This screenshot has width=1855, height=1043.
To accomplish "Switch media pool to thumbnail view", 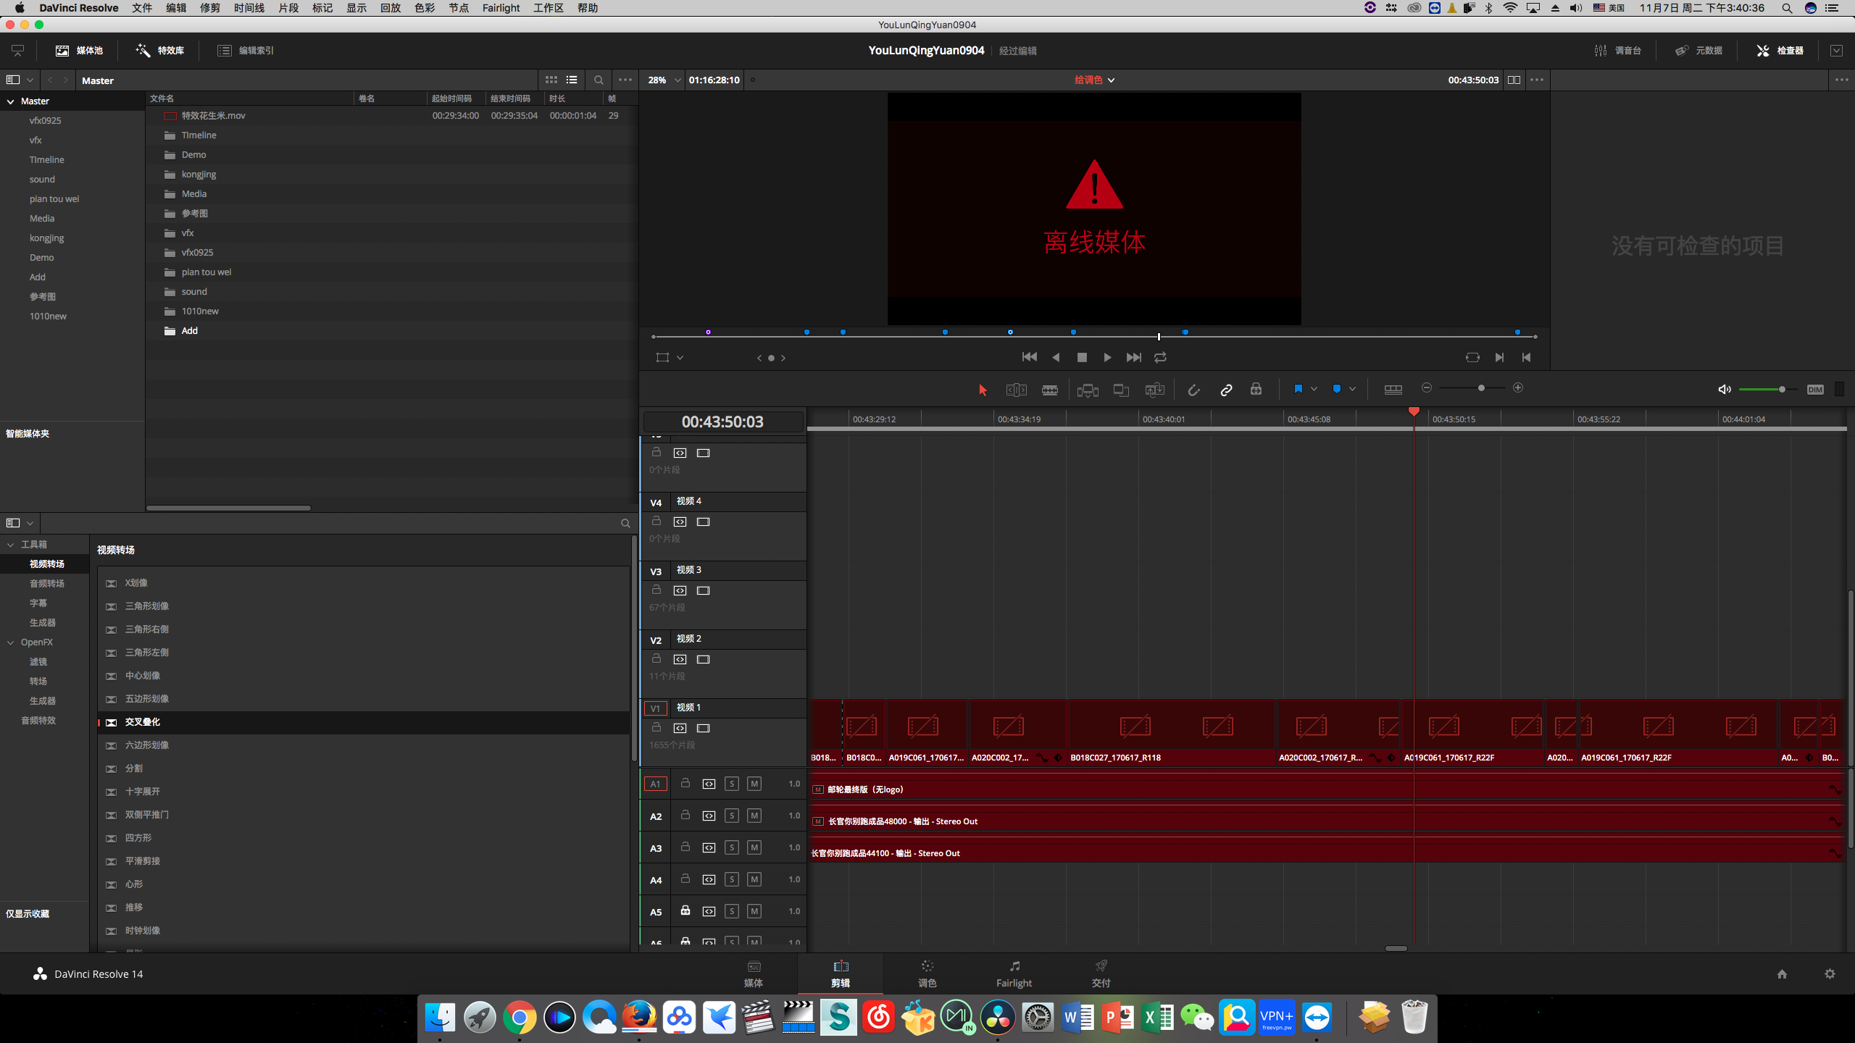I will (551, 80).
